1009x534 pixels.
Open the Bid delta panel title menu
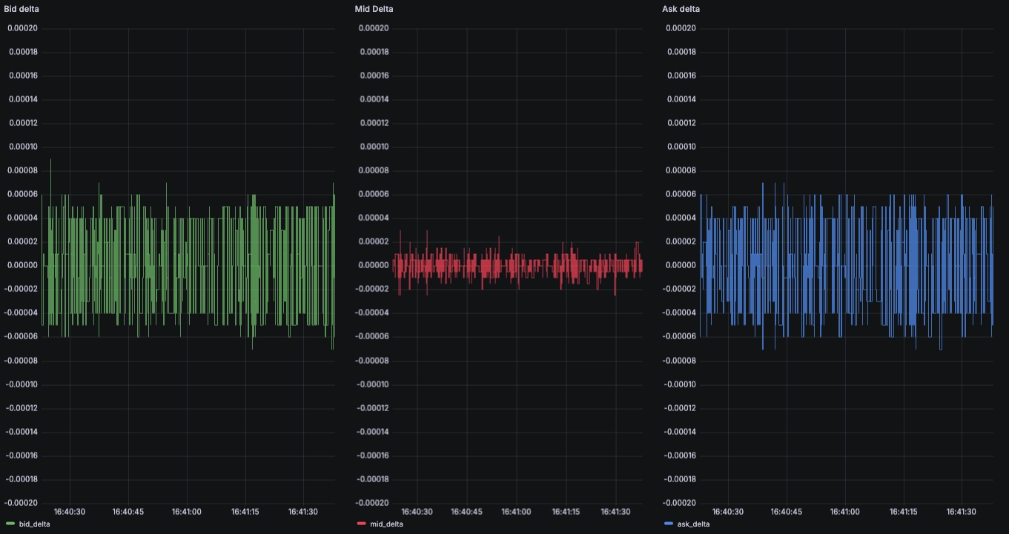pos(21,9)
